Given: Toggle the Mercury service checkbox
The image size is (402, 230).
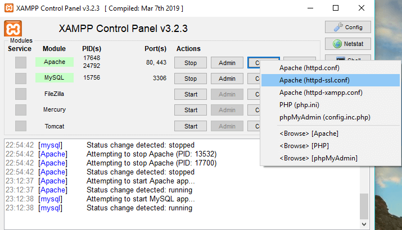Looking at the screenshot, I should 21,109.
